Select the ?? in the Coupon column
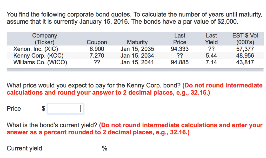266x158 pixels. (97, 62)
